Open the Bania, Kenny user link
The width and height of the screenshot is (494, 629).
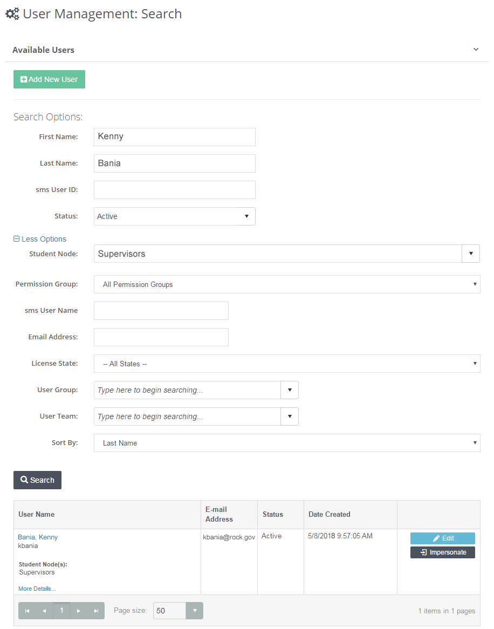[x=37, y=537]
